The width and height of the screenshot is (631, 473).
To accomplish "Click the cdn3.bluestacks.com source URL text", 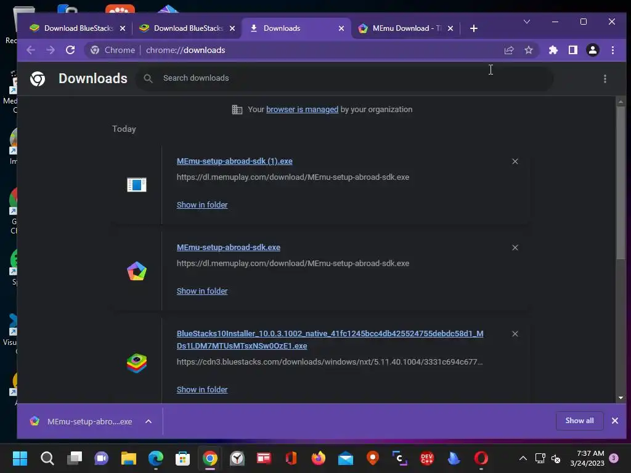I will [x=330, y=362].
